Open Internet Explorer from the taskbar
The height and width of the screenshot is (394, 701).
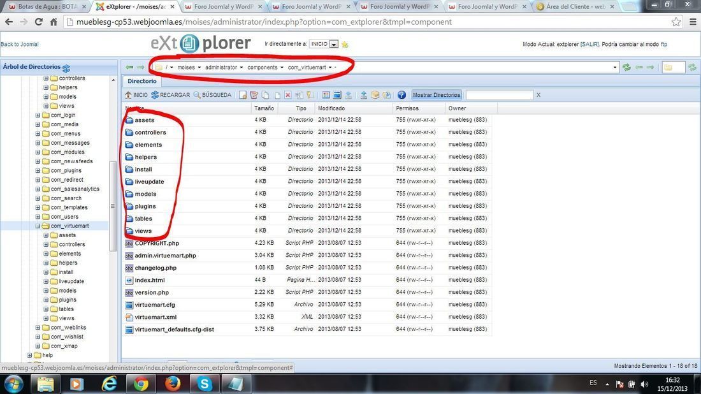coord(108,384)
